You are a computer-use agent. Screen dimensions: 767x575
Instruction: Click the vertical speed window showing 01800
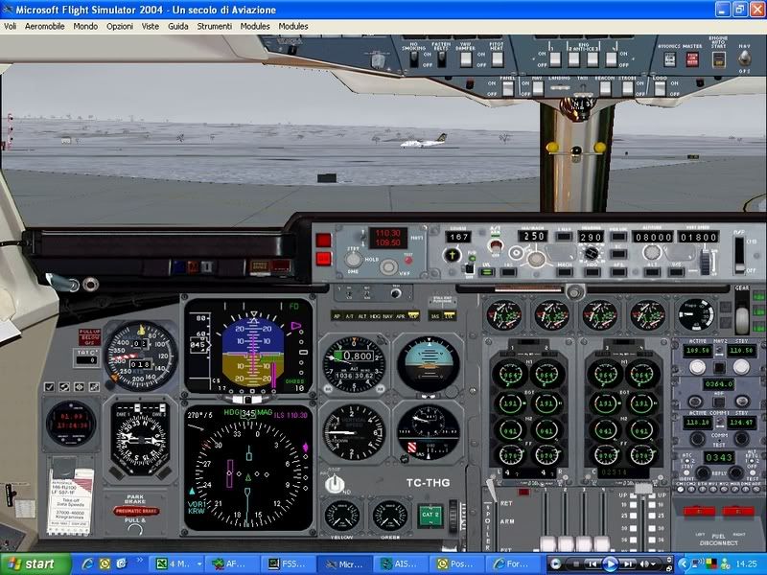tap(698, 237)
